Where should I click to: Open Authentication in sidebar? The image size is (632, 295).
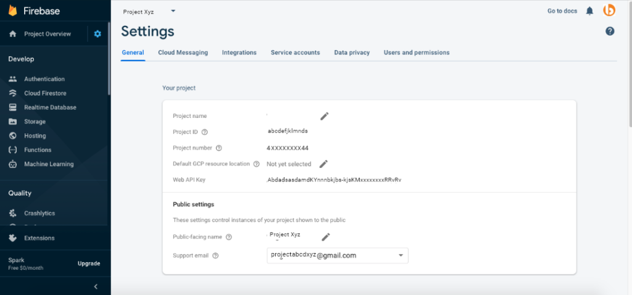click(44, 79)
